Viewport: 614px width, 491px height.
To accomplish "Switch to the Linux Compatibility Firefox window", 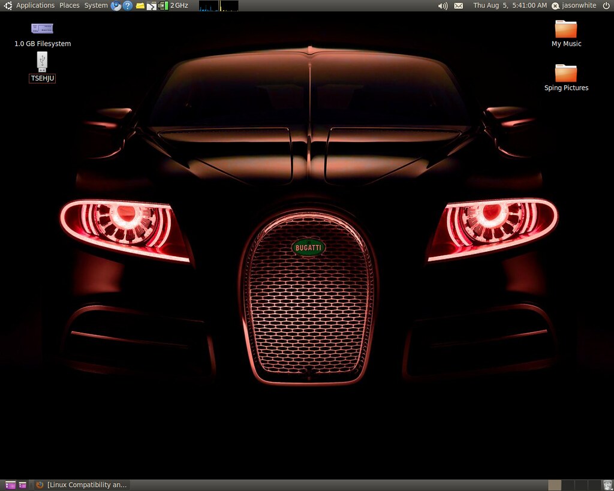I will click(x=82, y=485).
